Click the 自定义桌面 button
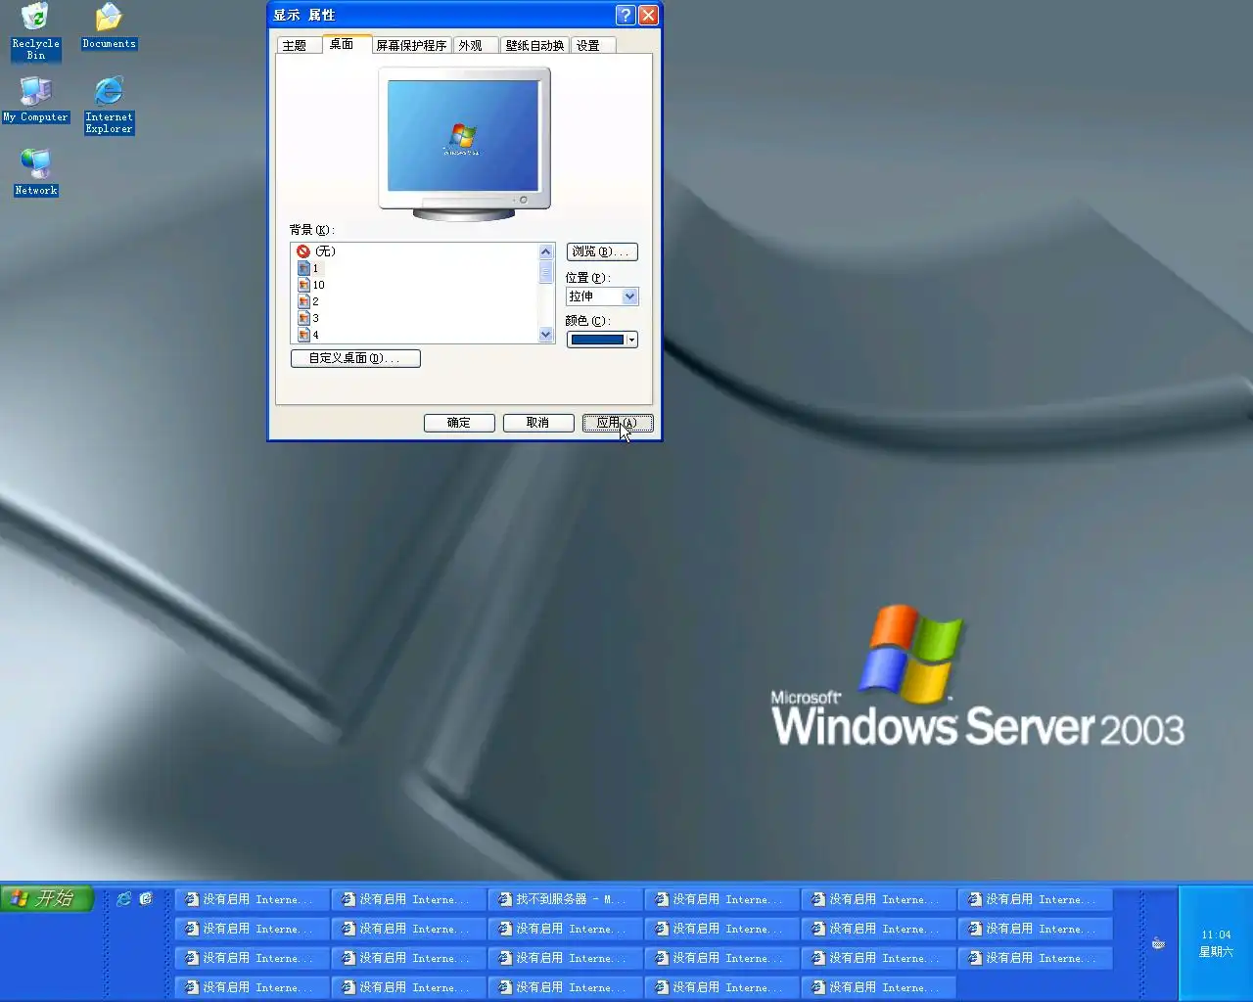1253x1002 pixels. pyautogui.click(x=355, y=358)
